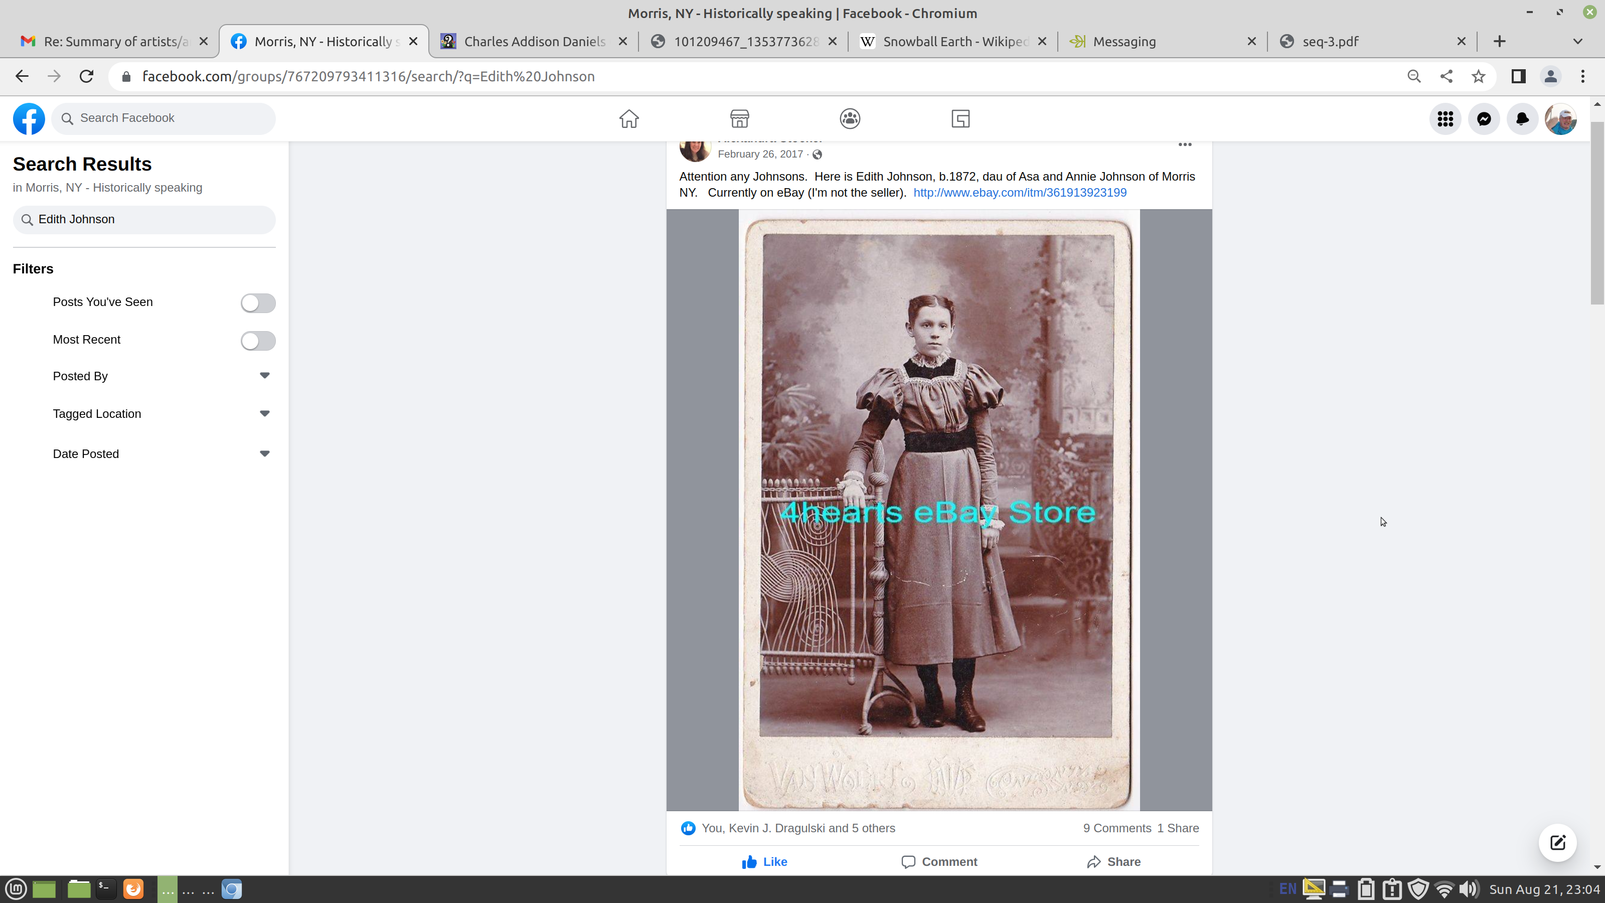Screen dimensions: 1605x903
Task: Click the browser address bar URL
Action: [x=369, y=76]
